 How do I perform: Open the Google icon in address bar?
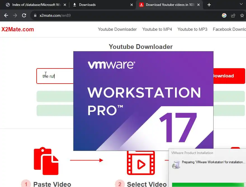(x=224, y=15)
